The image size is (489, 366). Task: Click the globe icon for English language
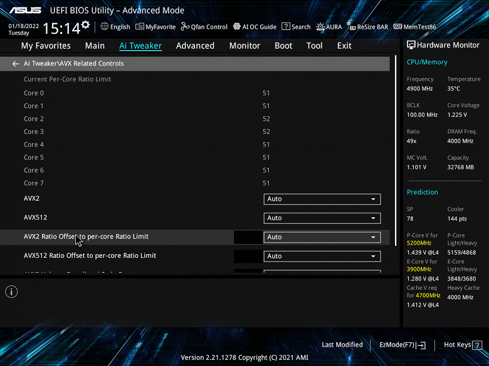coord(105,26)
